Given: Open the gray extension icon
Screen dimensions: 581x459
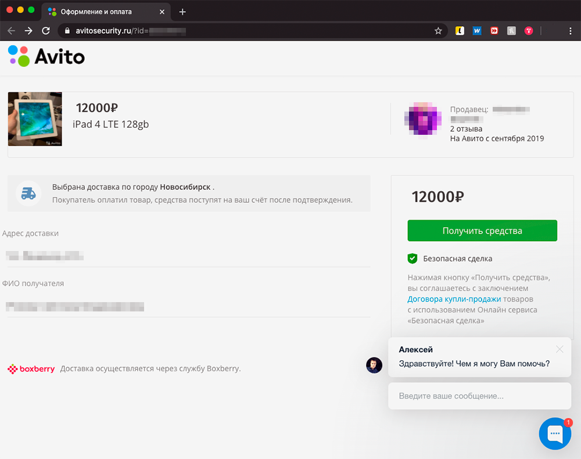Looking at the screenshot, I should point(511,31).
